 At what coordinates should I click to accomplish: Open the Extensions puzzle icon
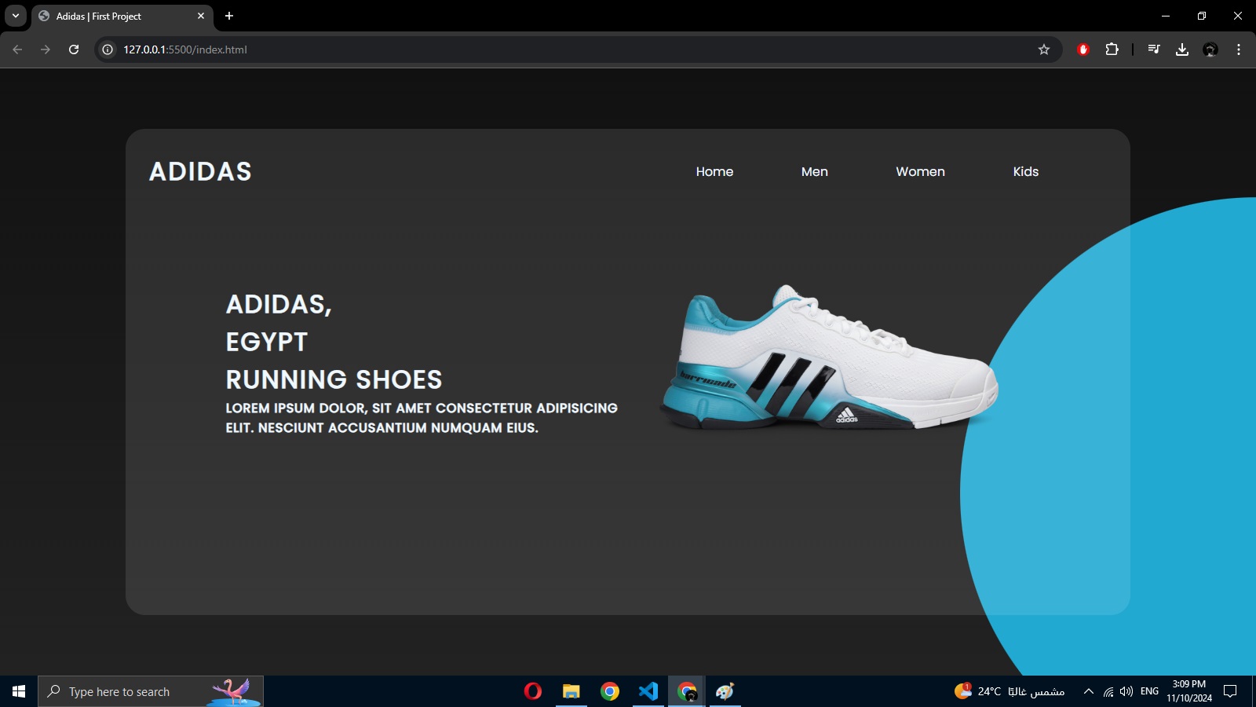point(1112,49)
